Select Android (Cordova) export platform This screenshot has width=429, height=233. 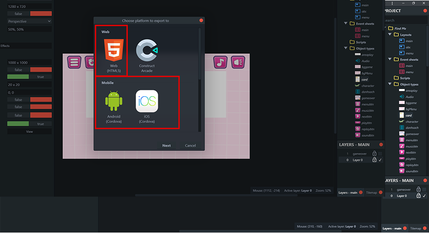113,107
